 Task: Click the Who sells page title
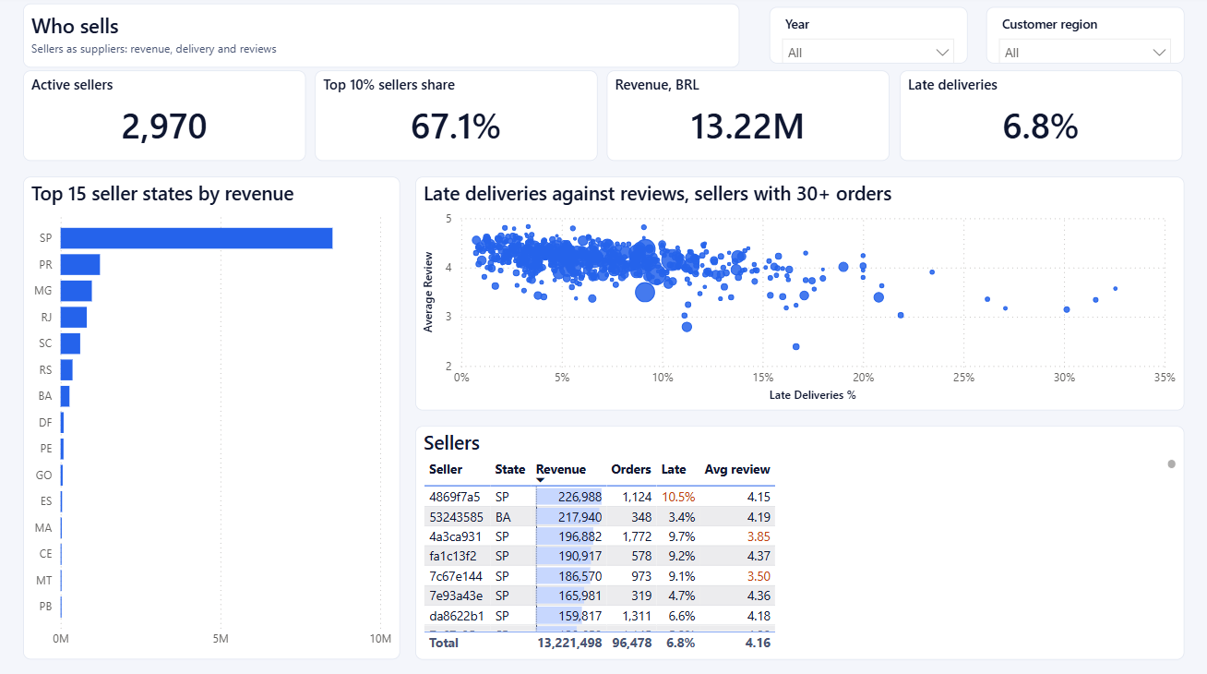(75, 27)
